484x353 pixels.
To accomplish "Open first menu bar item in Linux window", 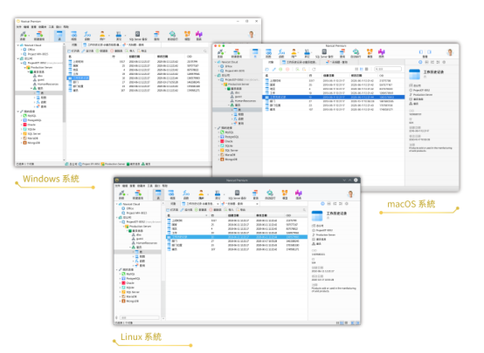I will (x=118, y=186).
